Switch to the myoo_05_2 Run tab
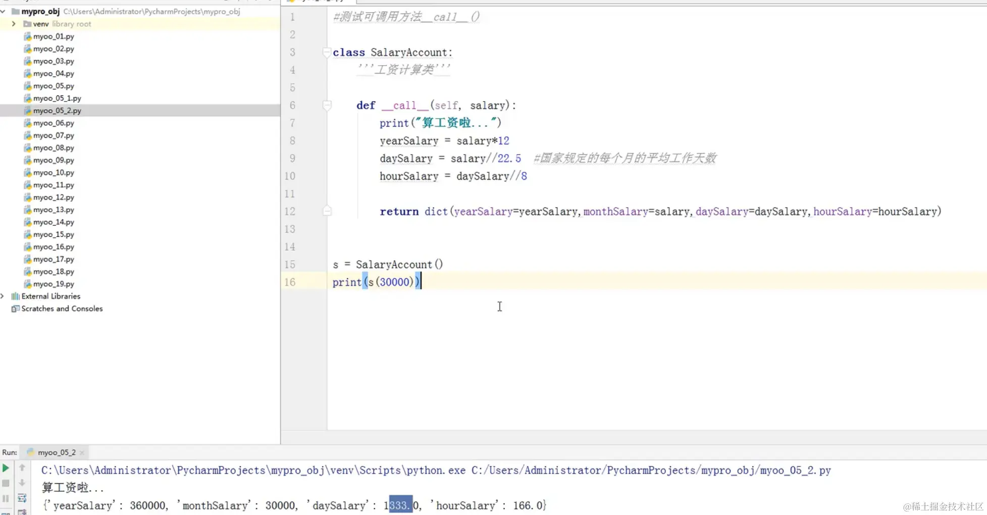 [x=56, y=452]
